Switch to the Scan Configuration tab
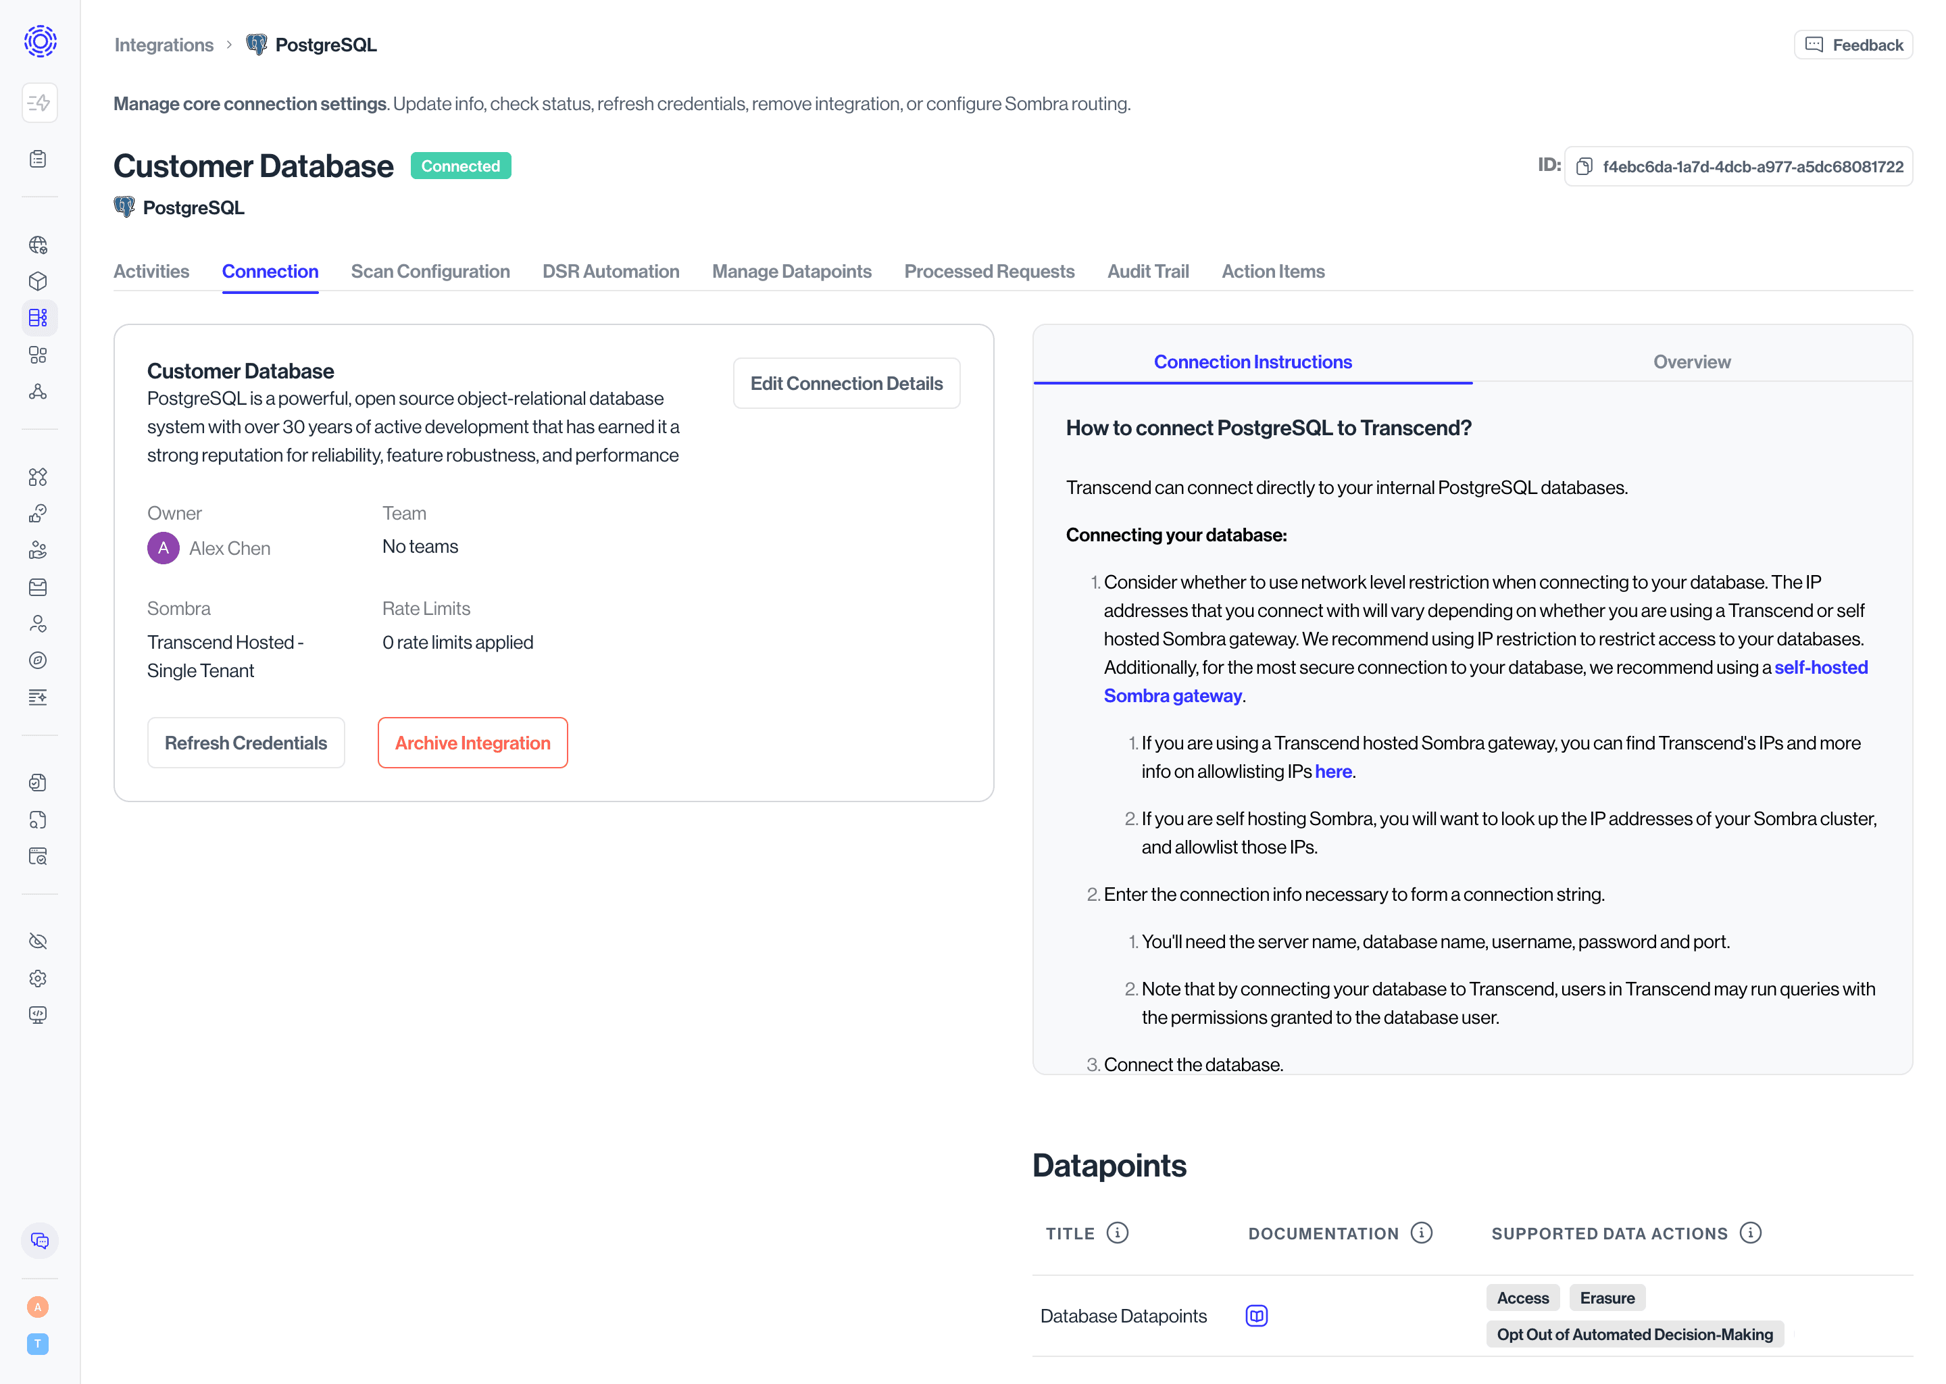This screenshot has height=1384, width=1946. 430,271
